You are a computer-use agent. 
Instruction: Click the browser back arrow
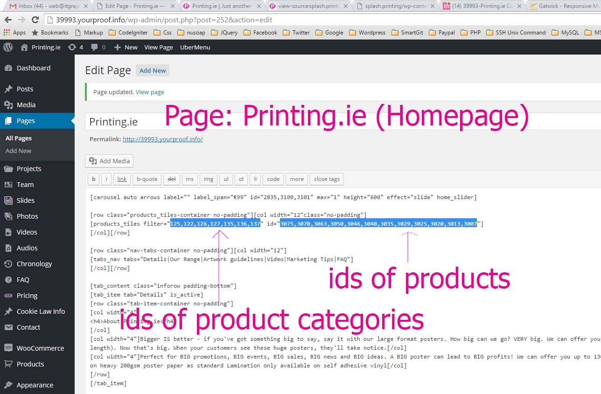(8, 20)
